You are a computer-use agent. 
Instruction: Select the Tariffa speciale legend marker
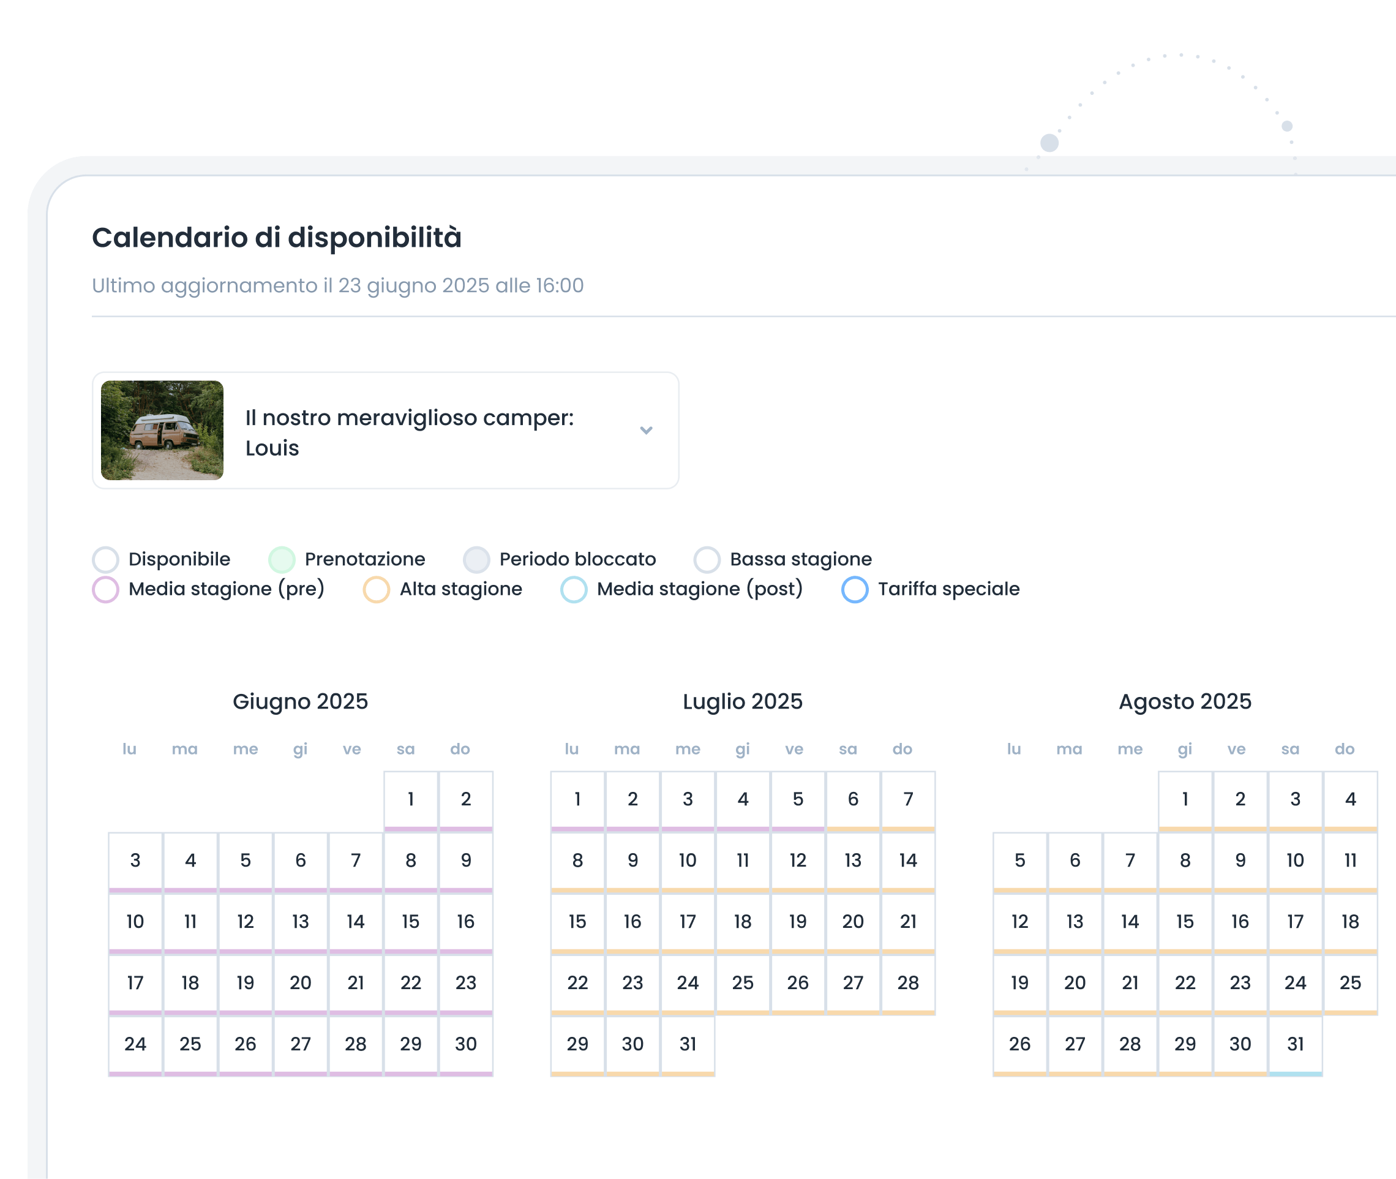(x=855, y=589)
